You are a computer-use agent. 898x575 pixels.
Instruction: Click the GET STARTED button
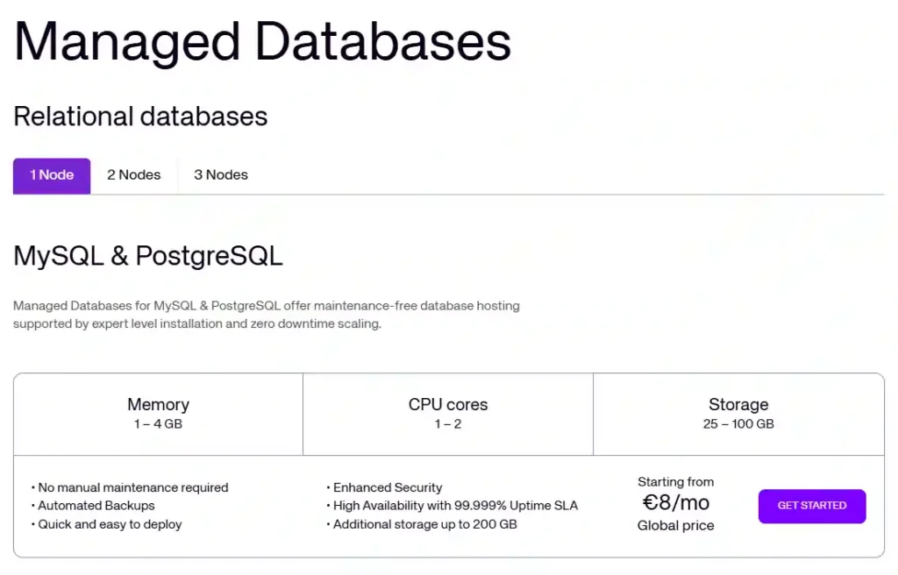point(811,506)
